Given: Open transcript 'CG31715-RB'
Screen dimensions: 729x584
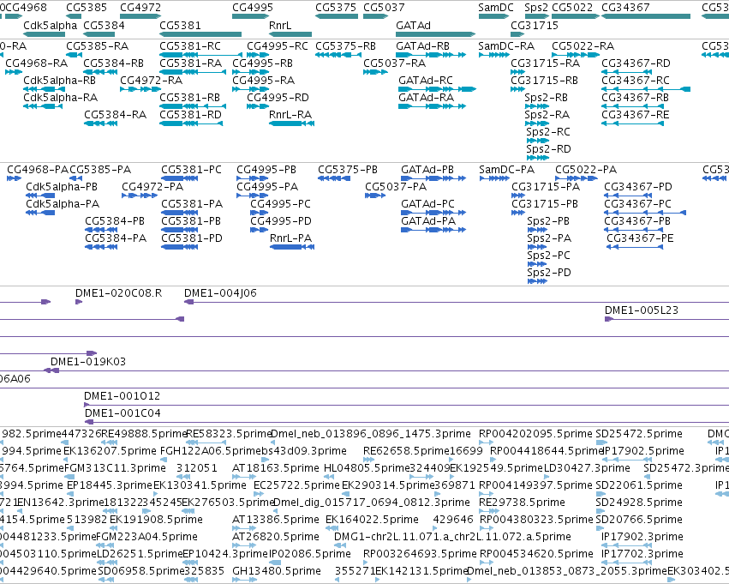Looking at the screenshot, I should click(x=545, y=81).
